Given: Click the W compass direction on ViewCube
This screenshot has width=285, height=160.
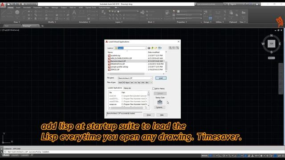Looking at the screenshot, I should [263, 44].
